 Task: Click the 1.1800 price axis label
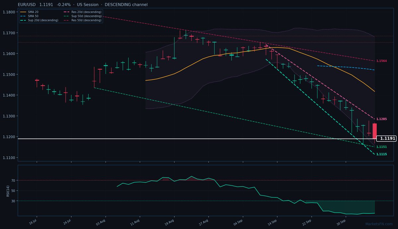[9, 12]
